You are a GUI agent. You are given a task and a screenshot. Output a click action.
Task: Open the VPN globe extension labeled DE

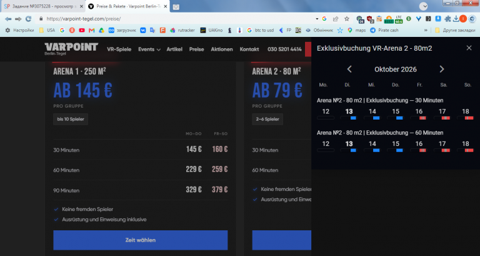tap(360, 19)
